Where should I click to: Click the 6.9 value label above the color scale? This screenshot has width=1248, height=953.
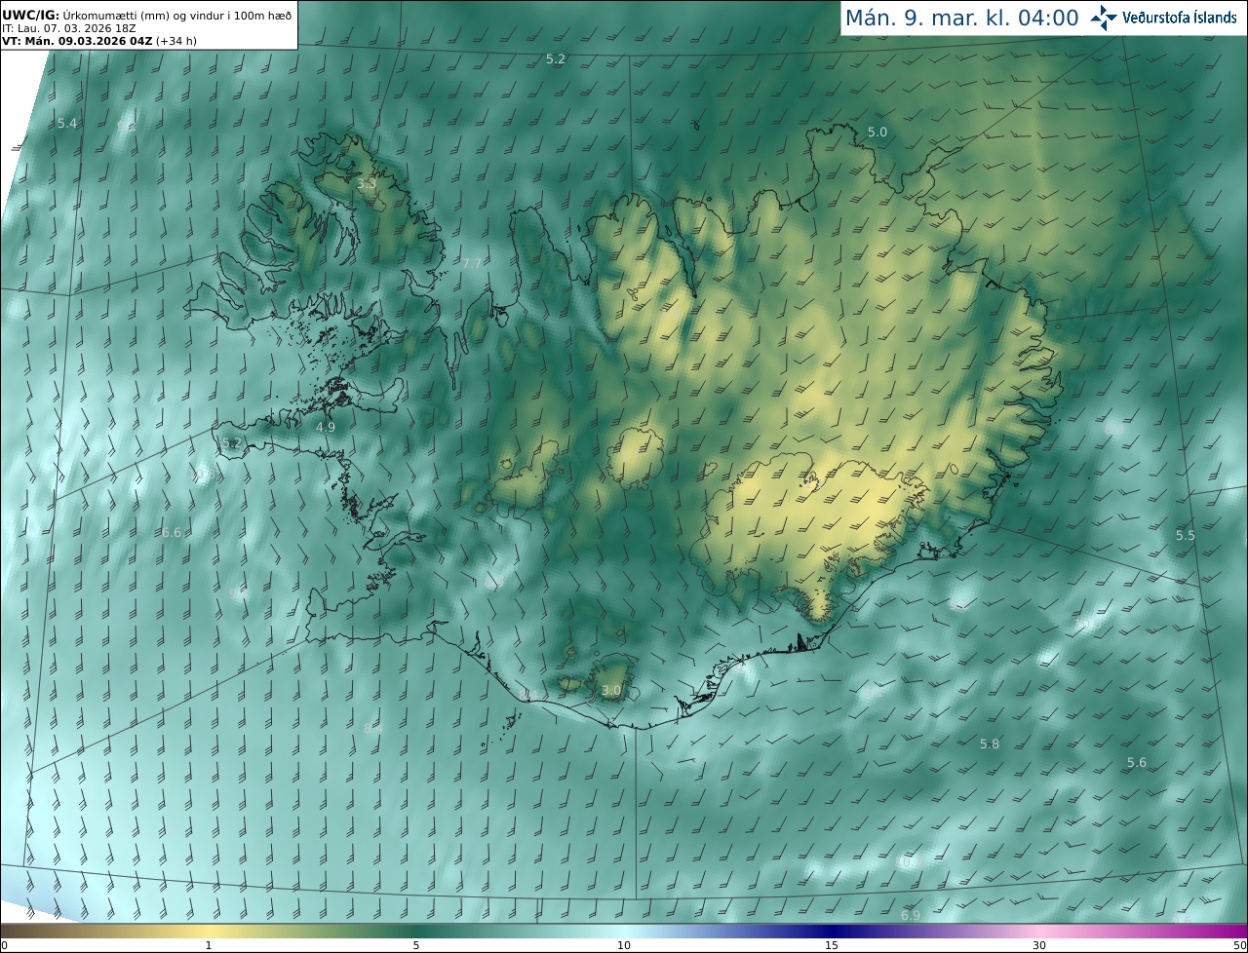pos(911,915)
